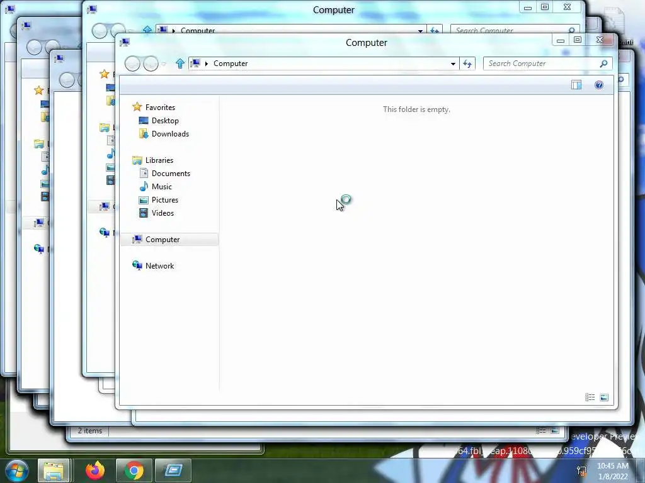Click the Favorites star icon
Image resolution: width=645 pixels, height=483 pixels.
137,107
